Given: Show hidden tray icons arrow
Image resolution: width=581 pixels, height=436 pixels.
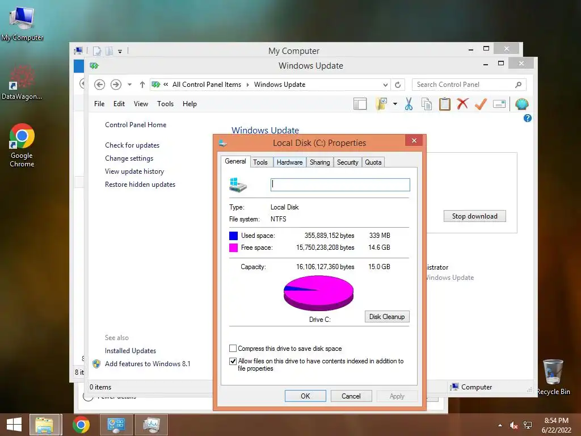Looking at the screenshot, I should (x=500, y=425).
